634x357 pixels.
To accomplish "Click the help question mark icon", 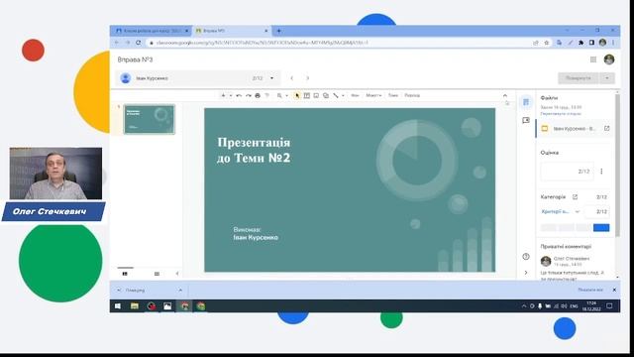I will [526, 256].
